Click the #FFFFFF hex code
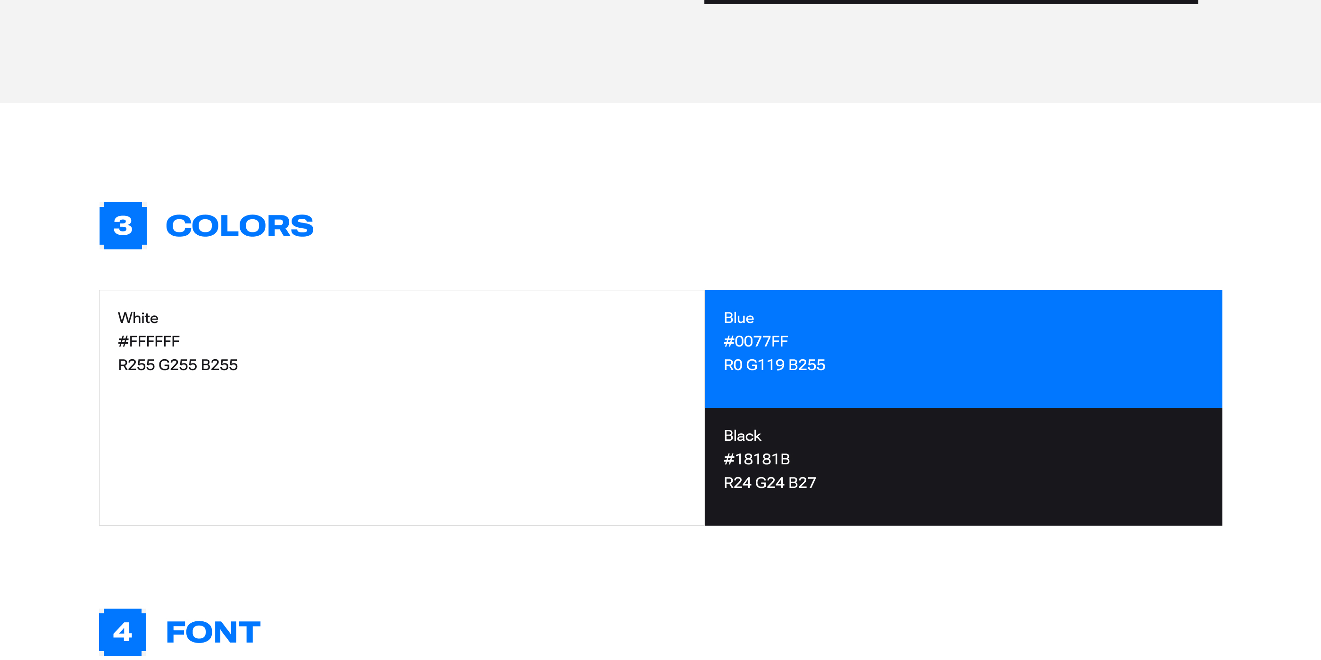The image size is (1321, 660). point(149,341)
